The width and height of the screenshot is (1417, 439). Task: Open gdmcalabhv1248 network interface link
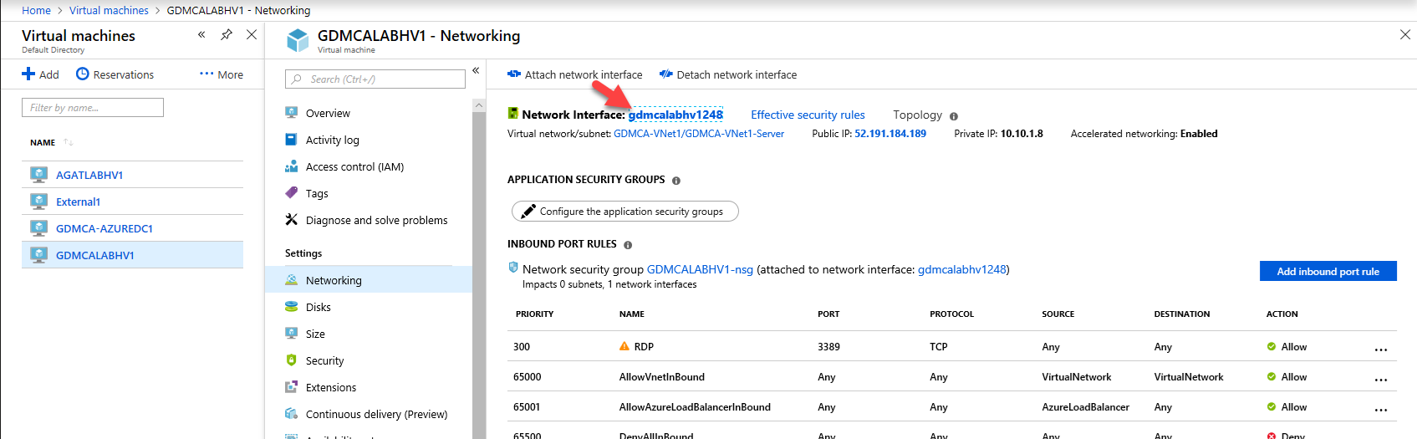pyautogui.click(x=675, y=115)
